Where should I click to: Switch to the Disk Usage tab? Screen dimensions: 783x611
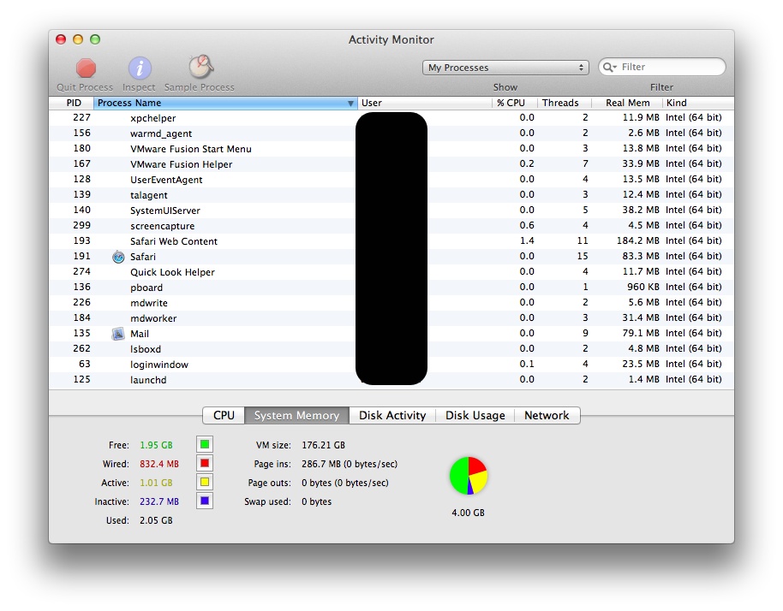(475, 416)
